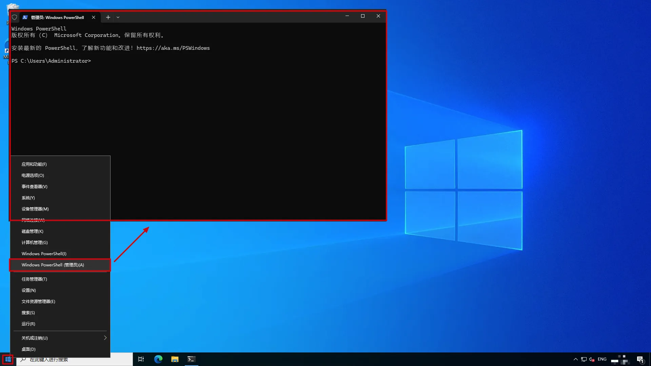Click the muted volume tray icon
Image resolution: width=651 pixels, height=366 pixels.
click(x=592, y=359)
